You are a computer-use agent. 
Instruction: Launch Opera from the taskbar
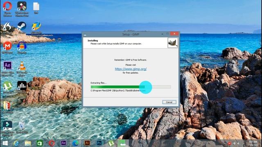(x=52, y=143)
